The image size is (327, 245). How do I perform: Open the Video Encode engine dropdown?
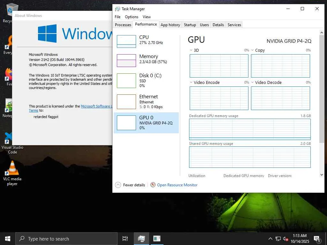(191, 83)
